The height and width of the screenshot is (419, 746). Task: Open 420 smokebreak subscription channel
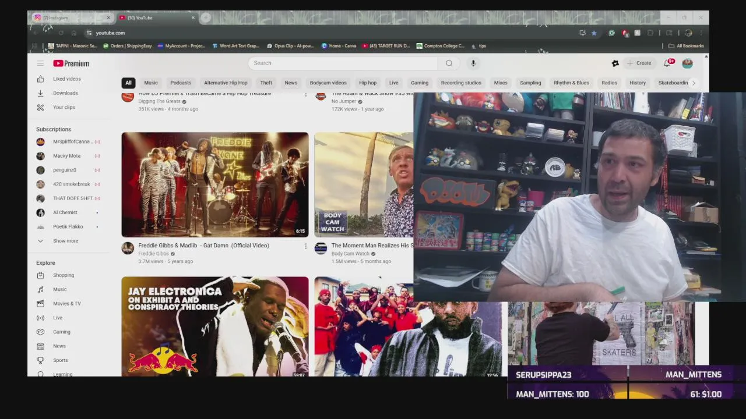pyautogui.click(x=67, y=184)
